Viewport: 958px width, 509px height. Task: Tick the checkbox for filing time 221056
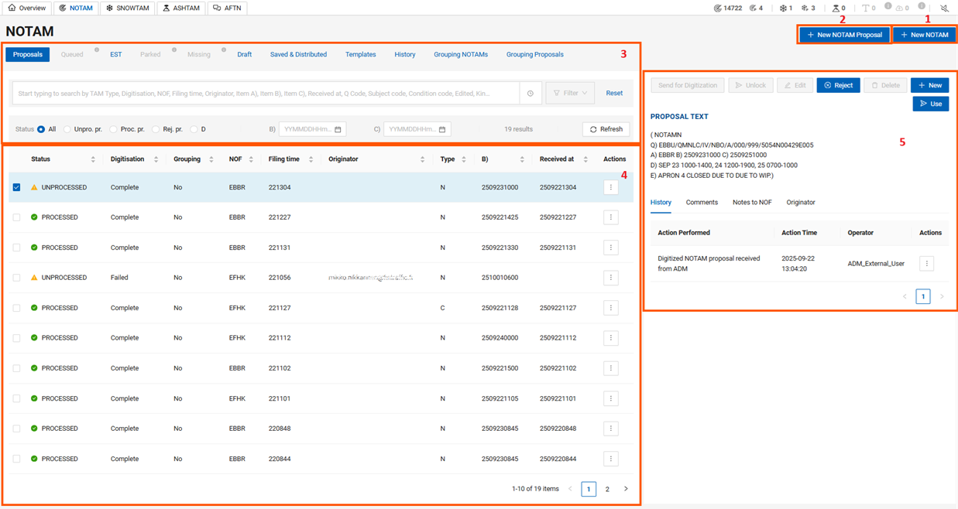point(16,278)
